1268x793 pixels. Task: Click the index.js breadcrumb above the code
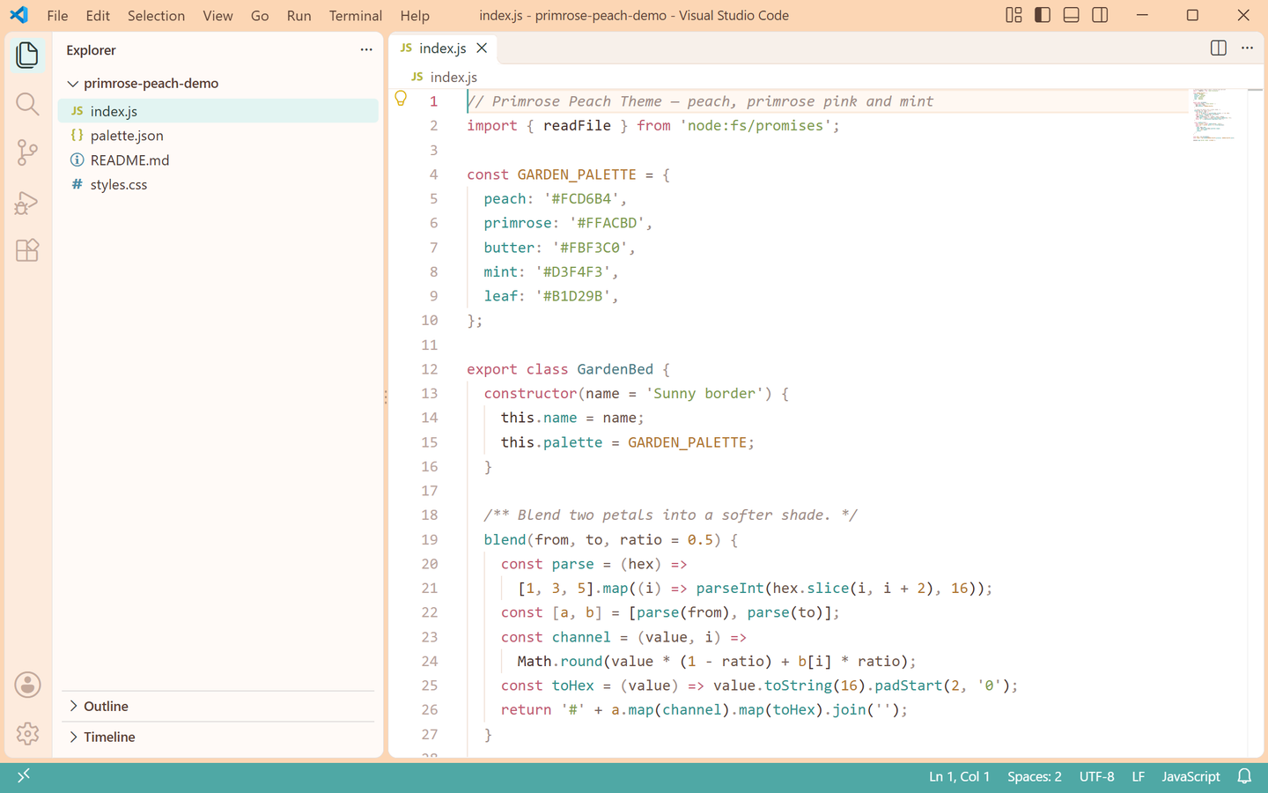445,78
